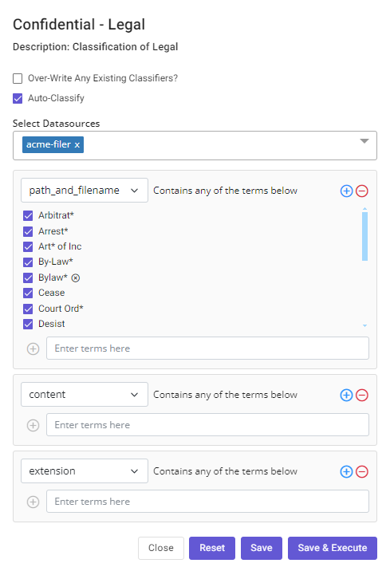Open the content field dropdown
The width and height of the screenshot is (390, 567).
tap(85, 395)
